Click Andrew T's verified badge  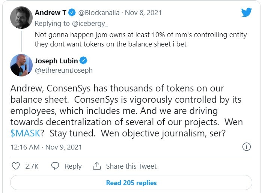tap(72, 13)
